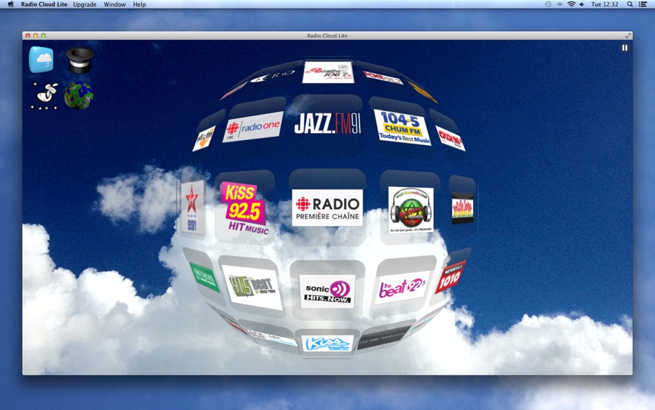The image size is (655, 410).
Task: Click the Time Machine menu bar icon
Action: click(548, 4)
